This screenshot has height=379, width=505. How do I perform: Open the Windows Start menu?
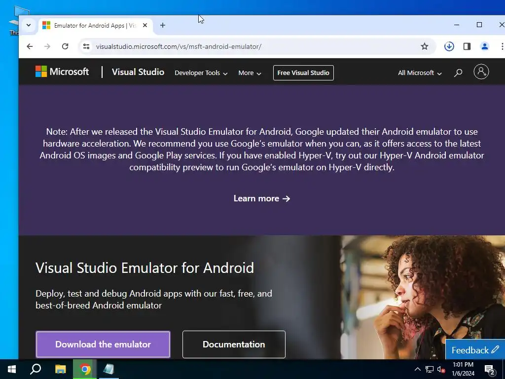tap(12, 369)
